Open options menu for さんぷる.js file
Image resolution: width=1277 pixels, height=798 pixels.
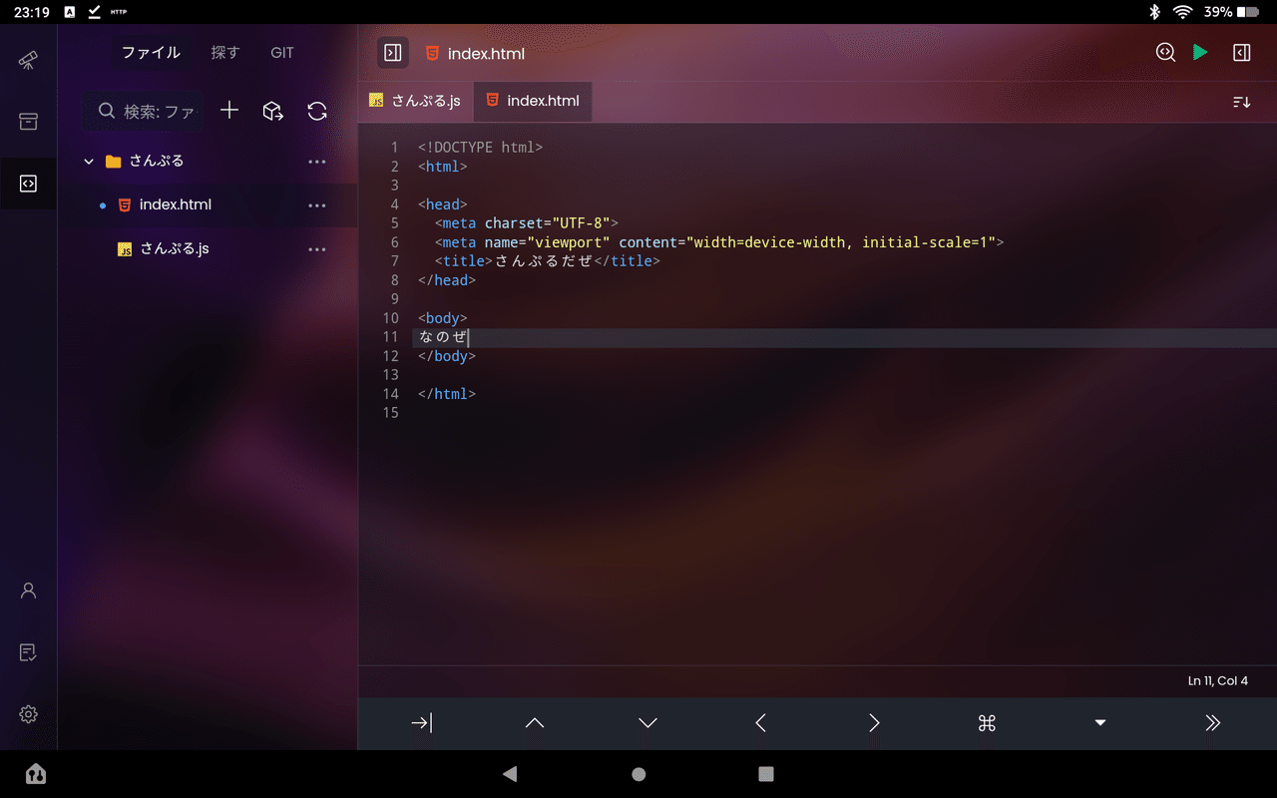[317, 249]
